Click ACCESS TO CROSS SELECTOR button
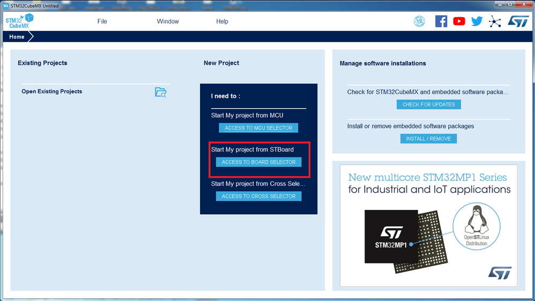535x301 pixels. click(258, 196)
